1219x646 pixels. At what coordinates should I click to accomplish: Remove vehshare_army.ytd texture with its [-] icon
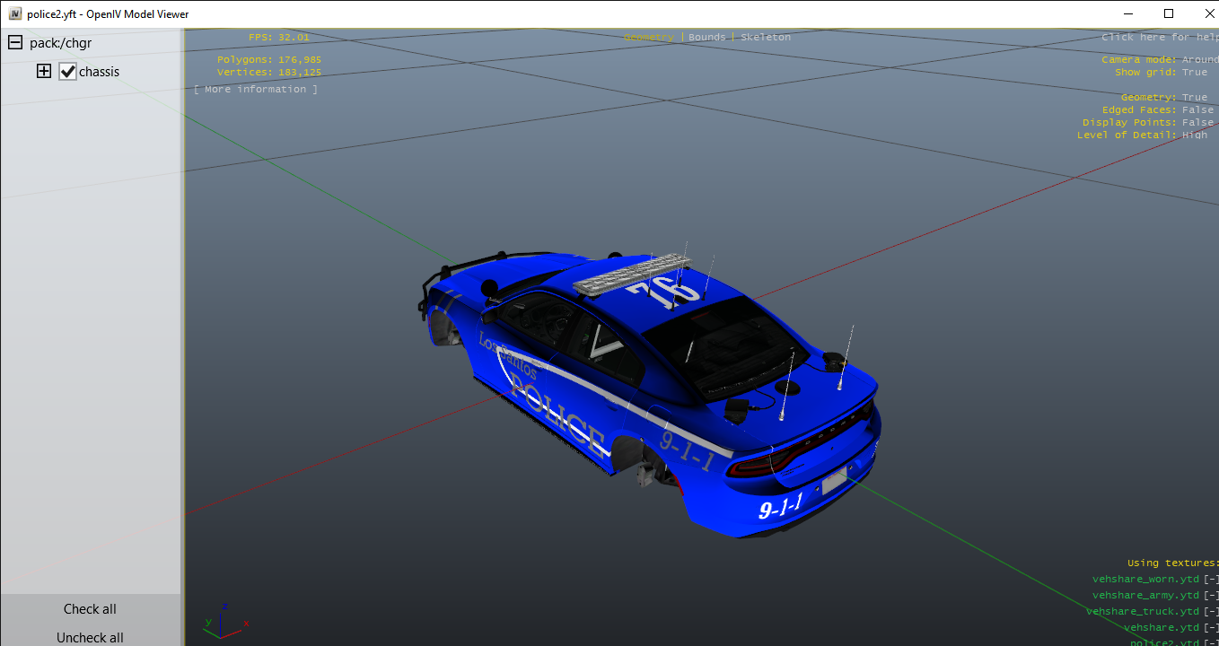(1211, 596)
